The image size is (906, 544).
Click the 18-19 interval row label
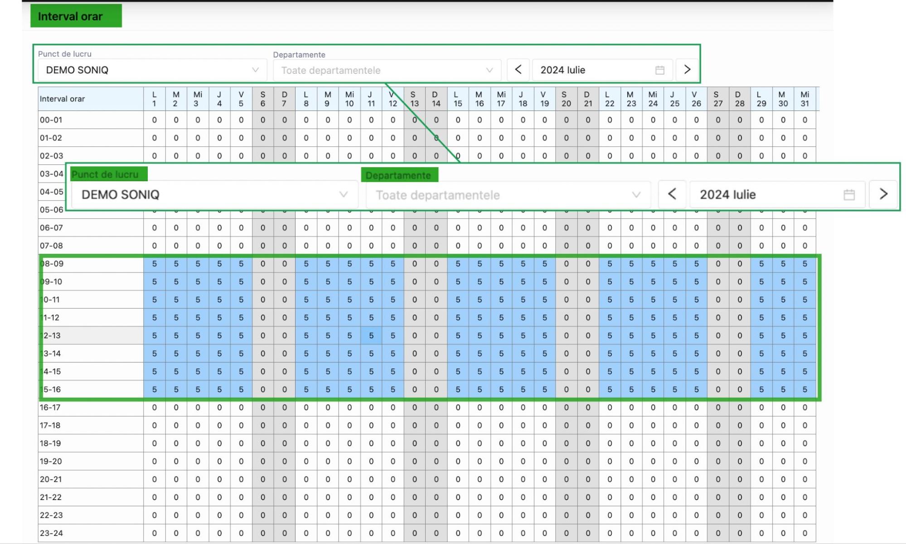tap(91, 443)
